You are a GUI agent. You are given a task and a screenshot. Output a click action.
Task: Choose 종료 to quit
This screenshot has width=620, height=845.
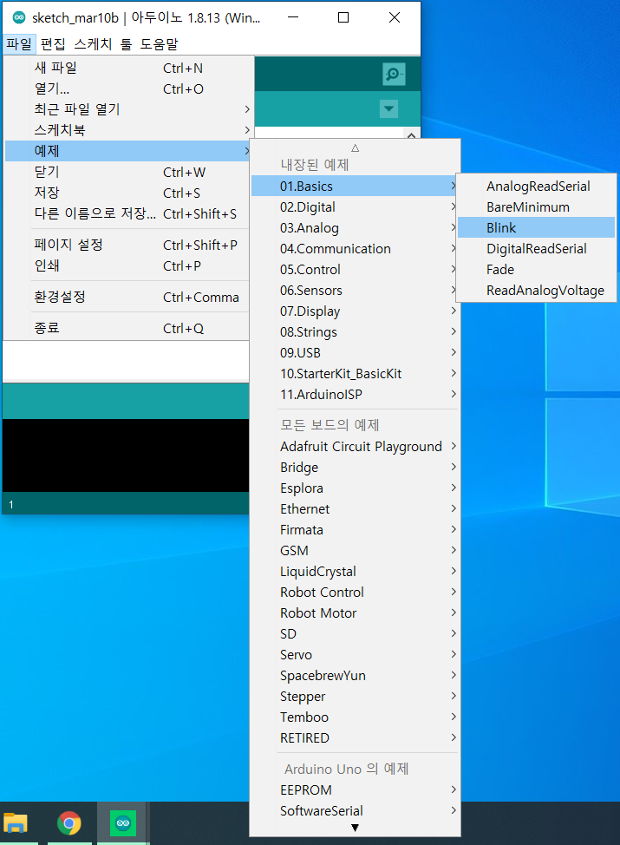click(128, 328)
